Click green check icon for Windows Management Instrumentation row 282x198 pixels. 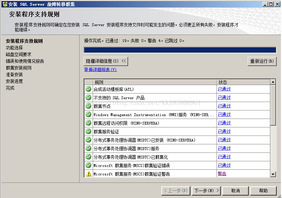point(88,114)
